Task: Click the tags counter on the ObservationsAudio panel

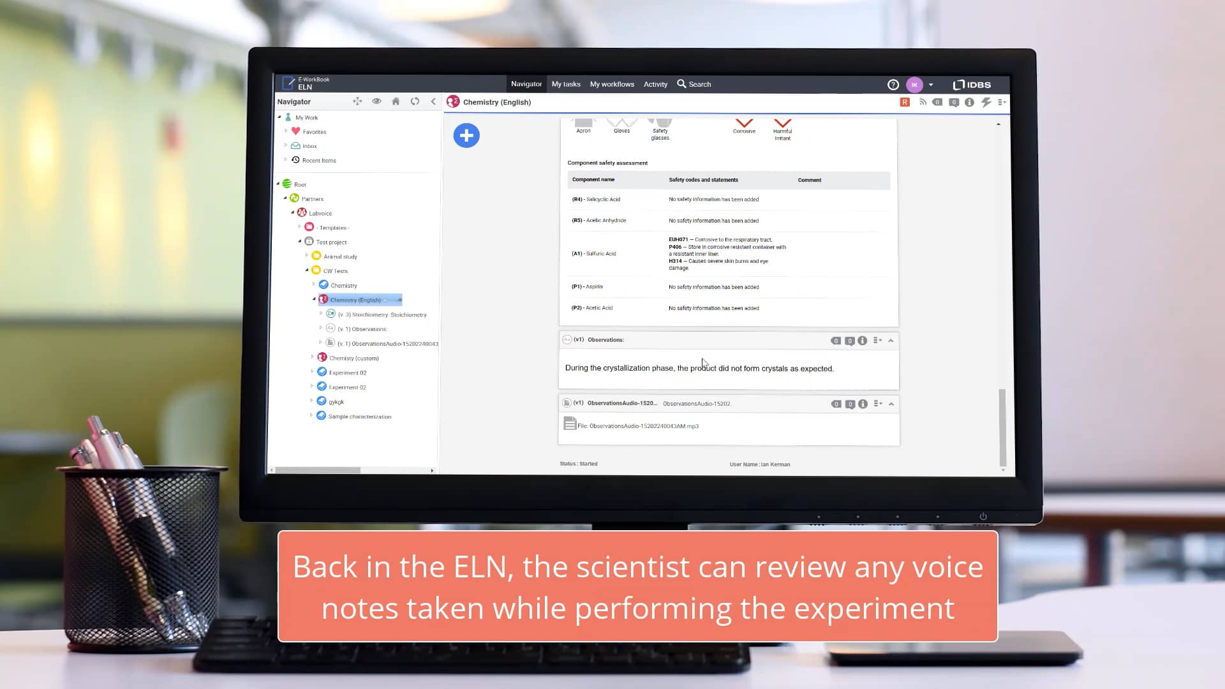Action: pos(836,404)
